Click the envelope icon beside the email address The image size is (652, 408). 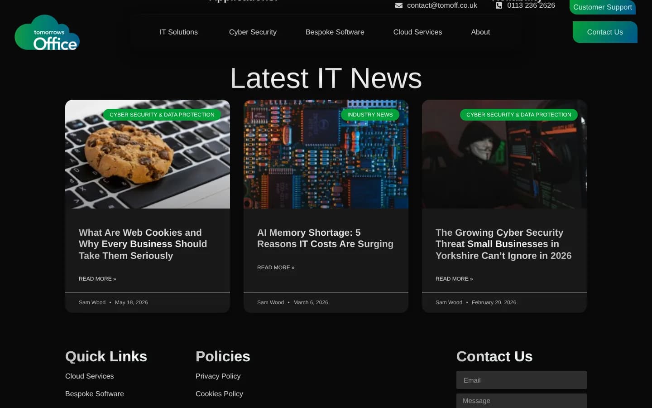(399, 5)
